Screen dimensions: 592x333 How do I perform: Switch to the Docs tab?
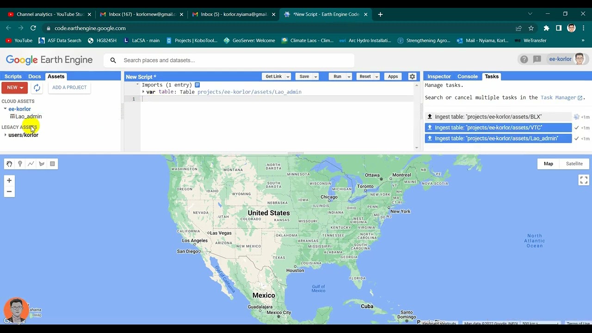35,76
